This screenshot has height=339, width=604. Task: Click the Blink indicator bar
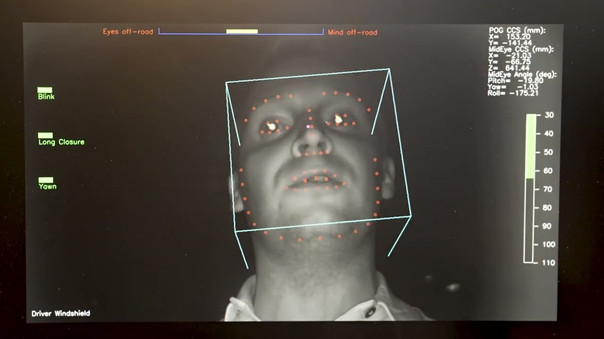point(45,90)
